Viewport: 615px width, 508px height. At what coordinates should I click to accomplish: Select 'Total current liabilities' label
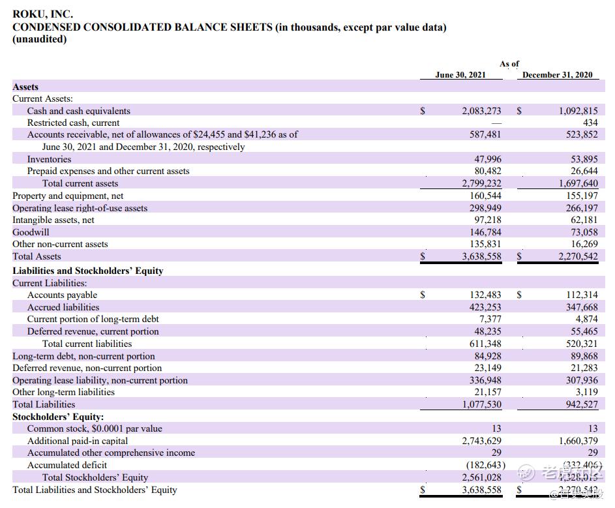[x=87, y=344]
